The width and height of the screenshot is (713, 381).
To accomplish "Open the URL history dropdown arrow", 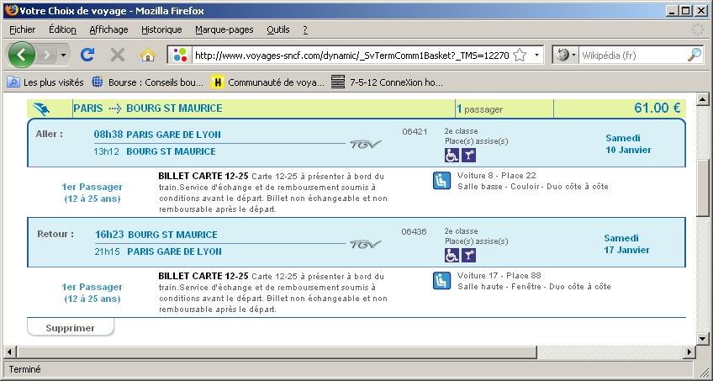I will (x=537, y=55).
